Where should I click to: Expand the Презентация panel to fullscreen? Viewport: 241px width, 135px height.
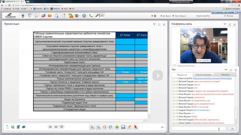159,24
